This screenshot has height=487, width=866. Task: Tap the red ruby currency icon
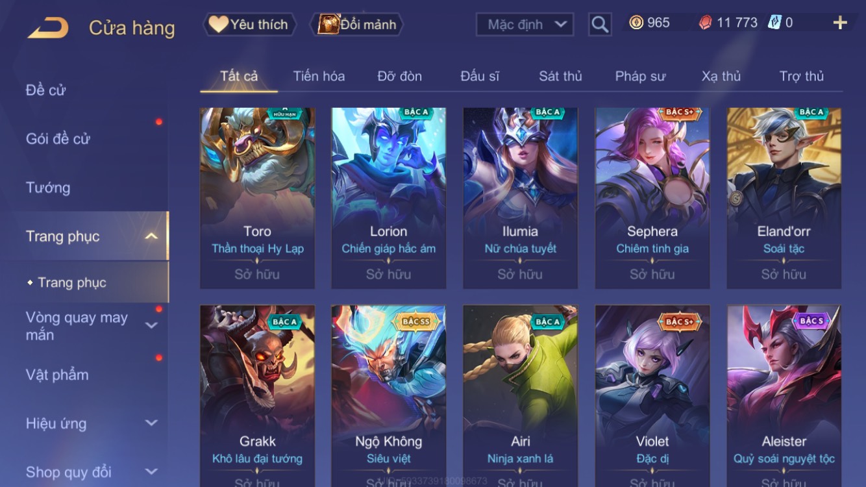tap(705, 23)
